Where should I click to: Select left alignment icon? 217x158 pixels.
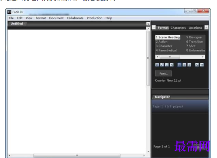tap(179, 65)
